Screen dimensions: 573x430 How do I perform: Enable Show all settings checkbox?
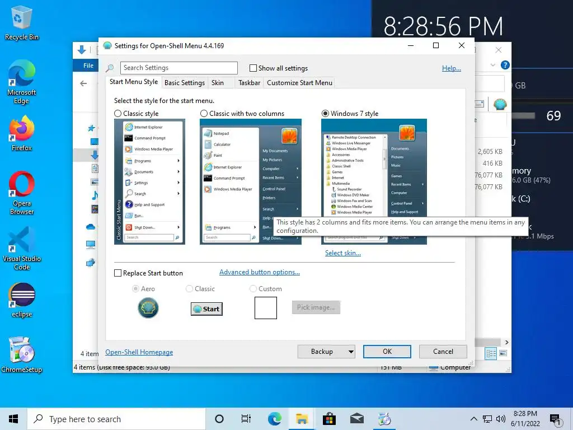coord(253,68)
